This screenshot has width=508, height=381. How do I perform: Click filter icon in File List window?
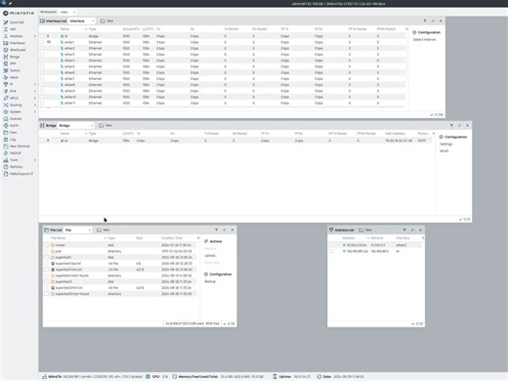(x=216, y=230)
